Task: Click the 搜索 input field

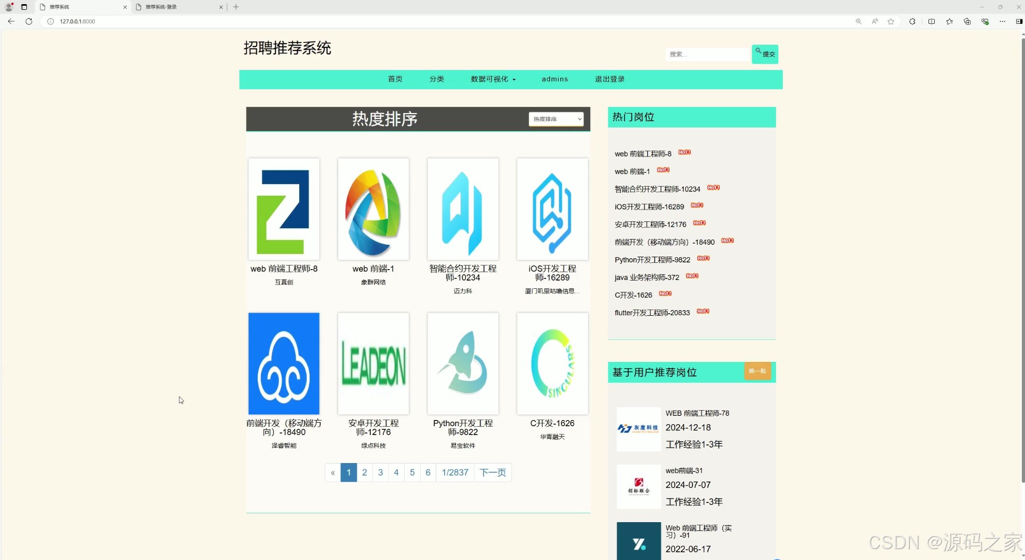Action: coord(708,54)
